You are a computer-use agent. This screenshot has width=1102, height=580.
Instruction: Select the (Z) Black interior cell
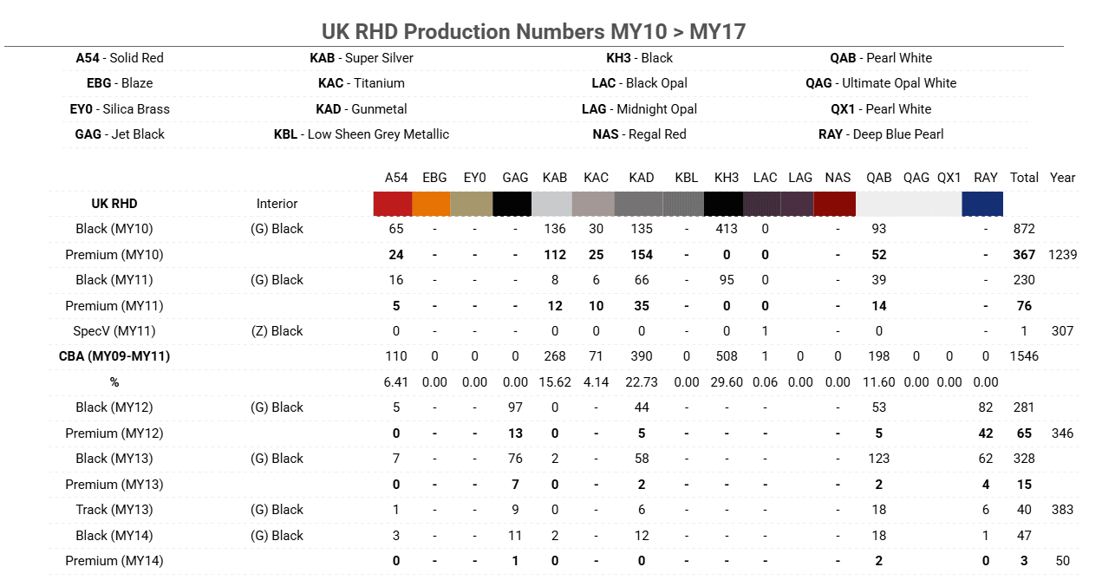click(277, 331)
